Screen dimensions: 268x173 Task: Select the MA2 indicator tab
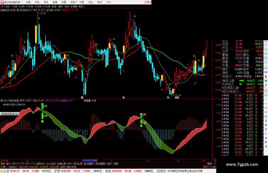coord(69,164)
